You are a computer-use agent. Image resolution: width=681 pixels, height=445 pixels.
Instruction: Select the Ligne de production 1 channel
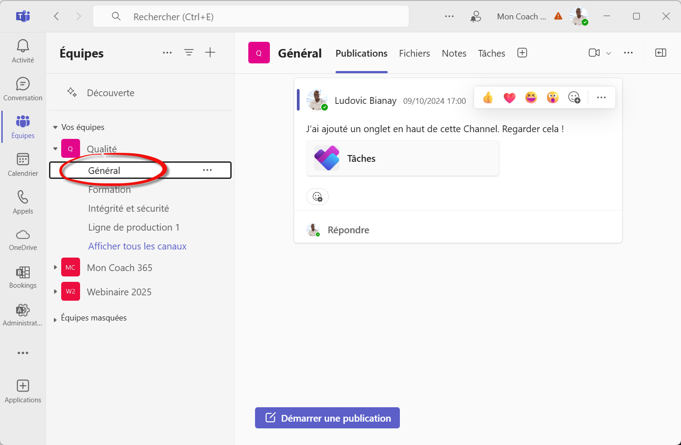click(x=134, y=227)
